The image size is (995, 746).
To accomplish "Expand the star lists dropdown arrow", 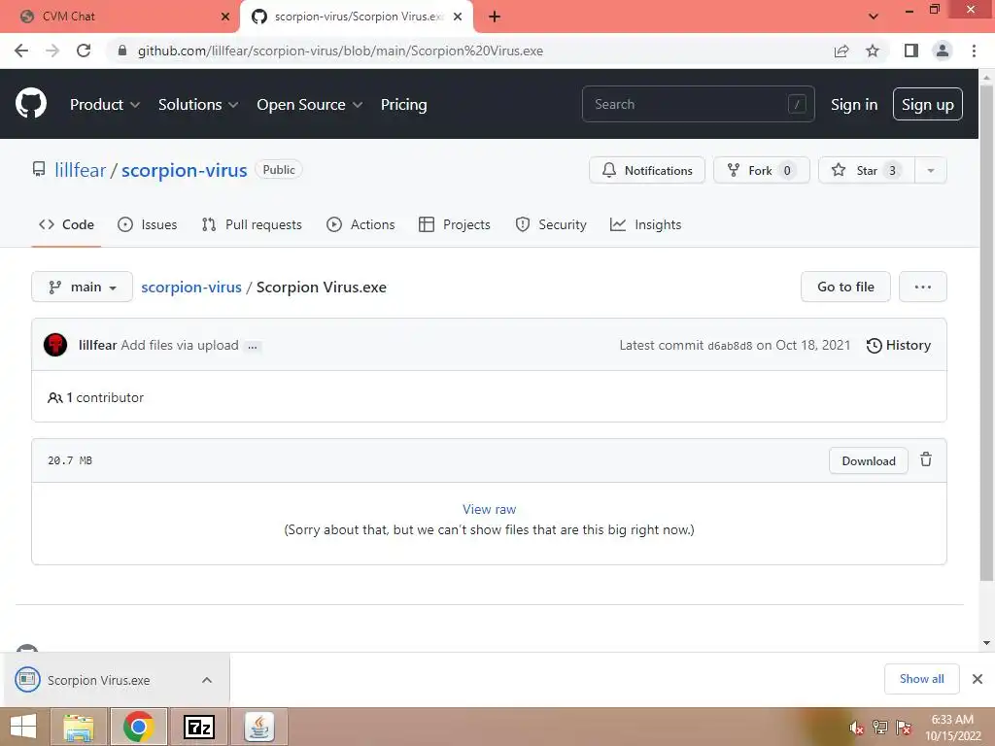I will (931, 170).
